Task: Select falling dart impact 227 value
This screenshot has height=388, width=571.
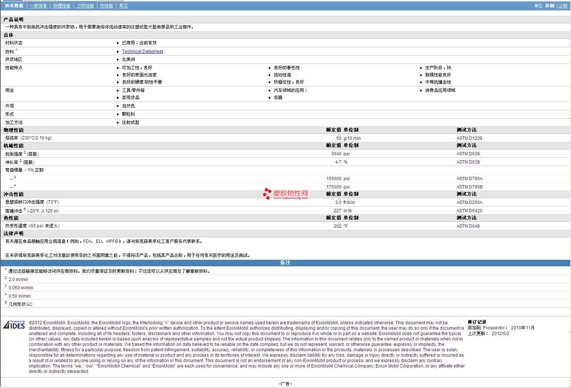Action: (x=337, y=211)
